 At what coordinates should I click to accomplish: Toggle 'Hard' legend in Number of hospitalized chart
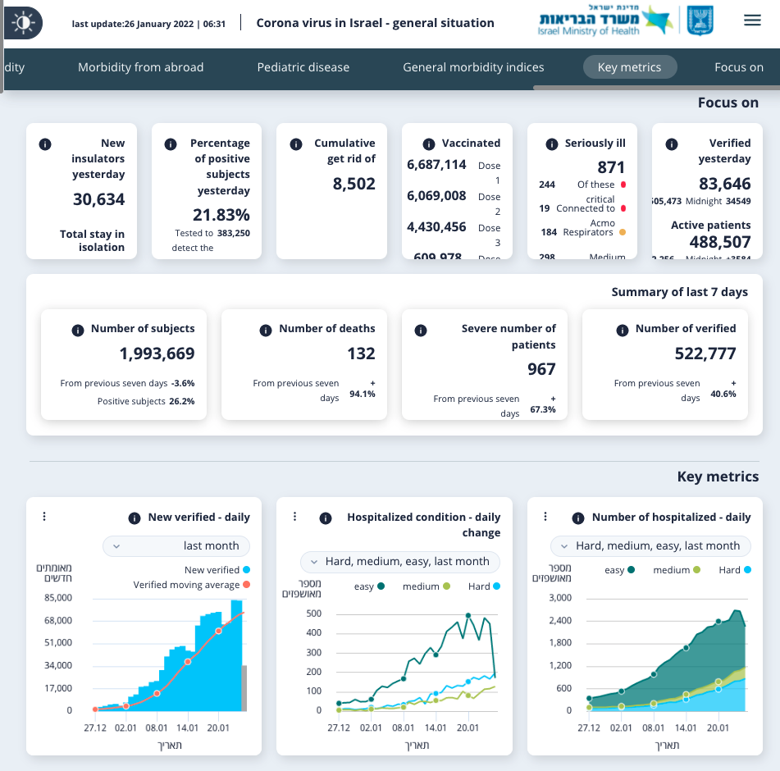(x=735, y=570)
